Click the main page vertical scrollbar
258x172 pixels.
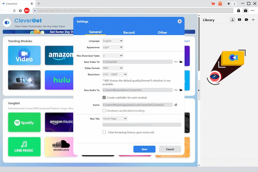coord(199,44)
